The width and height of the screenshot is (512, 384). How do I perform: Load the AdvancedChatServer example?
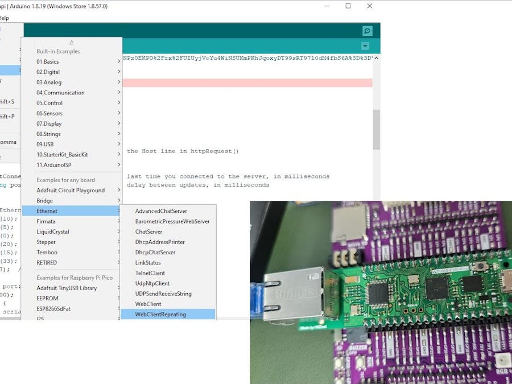tap(168, 211)
